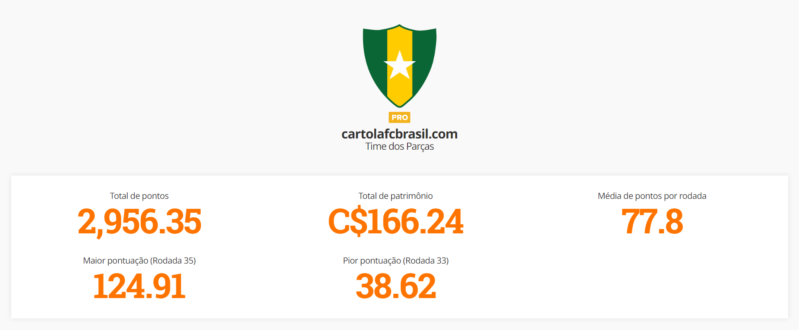Click the empty area of the stats card
Screen dimensions: 799x330
[x=652, y=285]
